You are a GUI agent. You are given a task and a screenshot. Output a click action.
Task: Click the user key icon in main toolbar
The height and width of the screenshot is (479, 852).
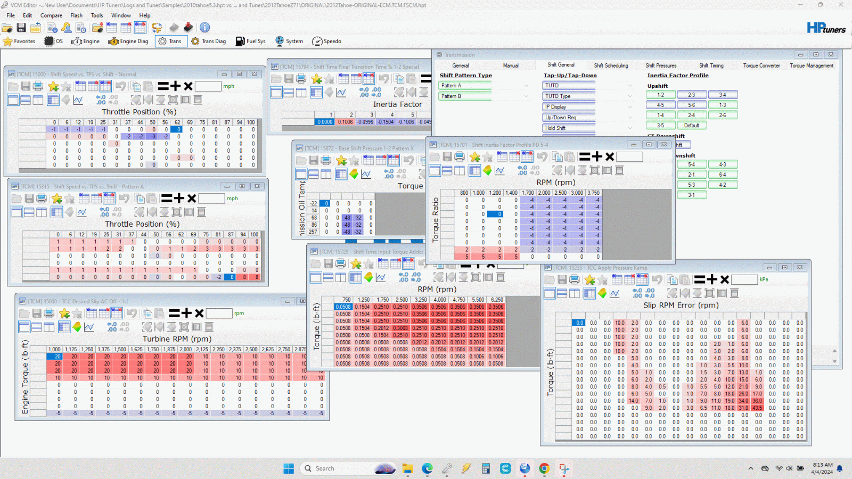click(67, 28)
